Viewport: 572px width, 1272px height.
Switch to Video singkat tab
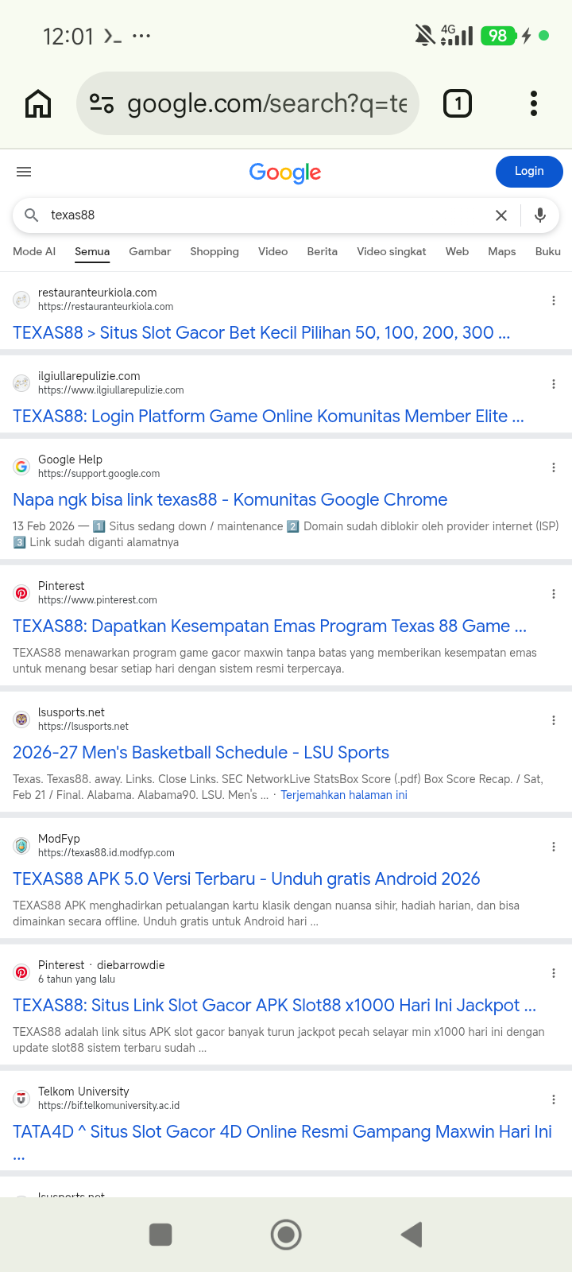click(392, 251)
